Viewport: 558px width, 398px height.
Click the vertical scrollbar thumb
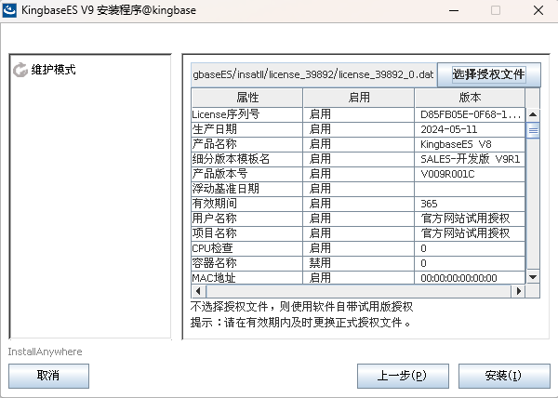pyautogui.click(x=533, y=130)
